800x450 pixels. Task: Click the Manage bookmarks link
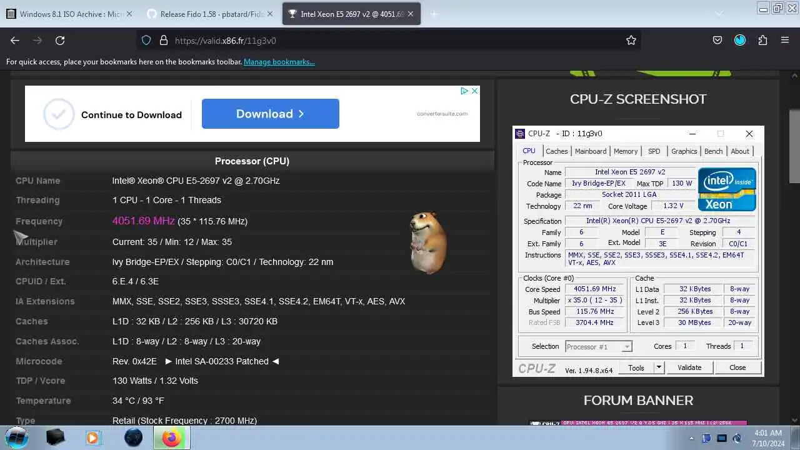pos(279,62)
